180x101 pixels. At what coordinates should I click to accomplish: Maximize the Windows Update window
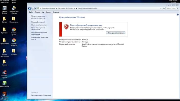(x=172, y=5)
